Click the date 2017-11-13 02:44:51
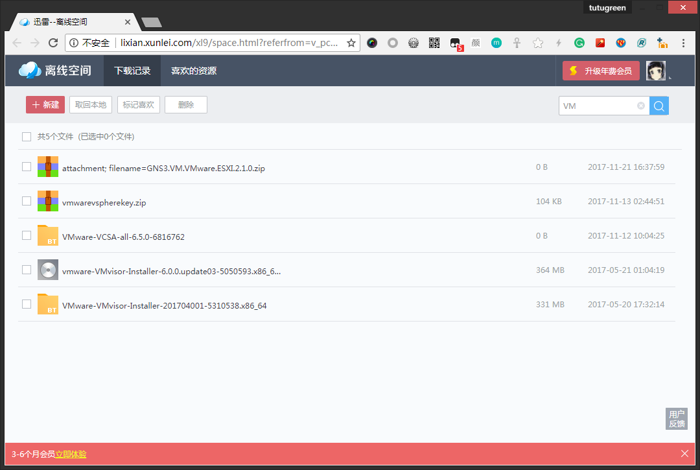 (x=626, y=202)
